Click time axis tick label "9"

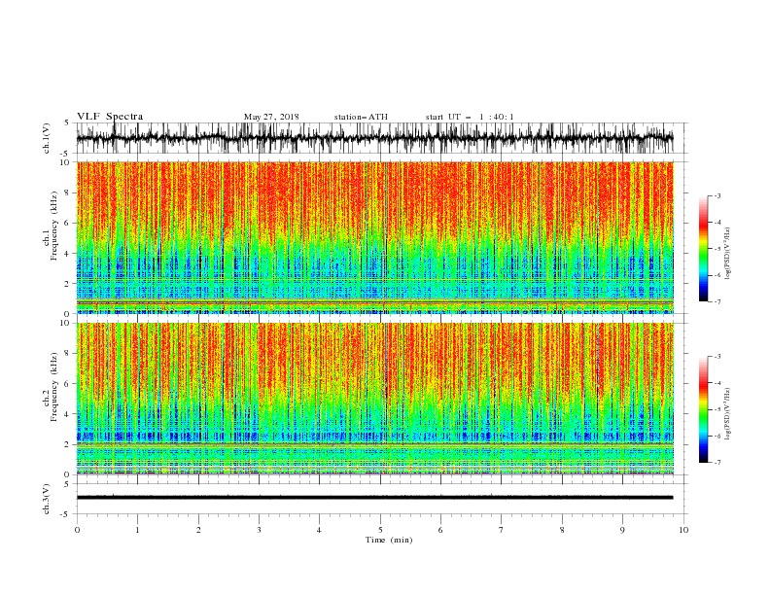pos(622,530)
